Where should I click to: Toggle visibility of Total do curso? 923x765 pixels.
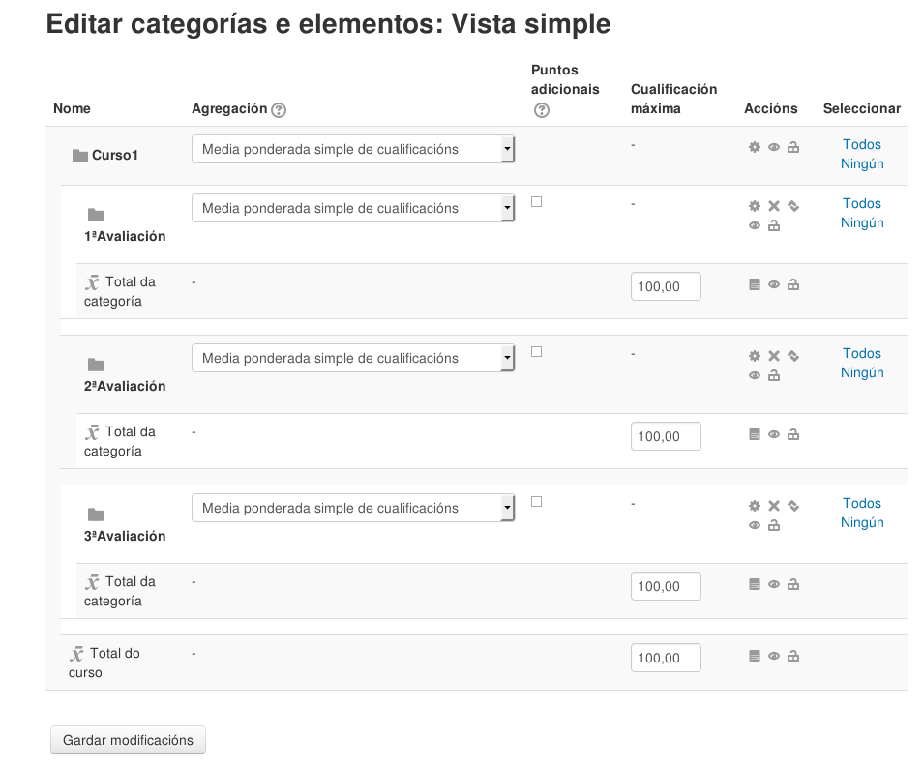tap(773, 656)
